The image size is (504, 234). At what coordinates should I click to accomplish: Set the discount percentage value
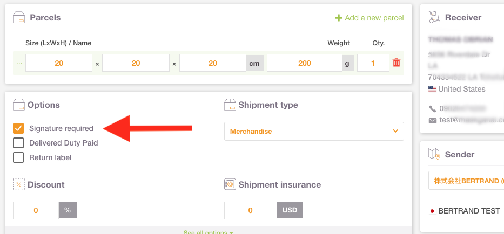(x=35, y=210)
